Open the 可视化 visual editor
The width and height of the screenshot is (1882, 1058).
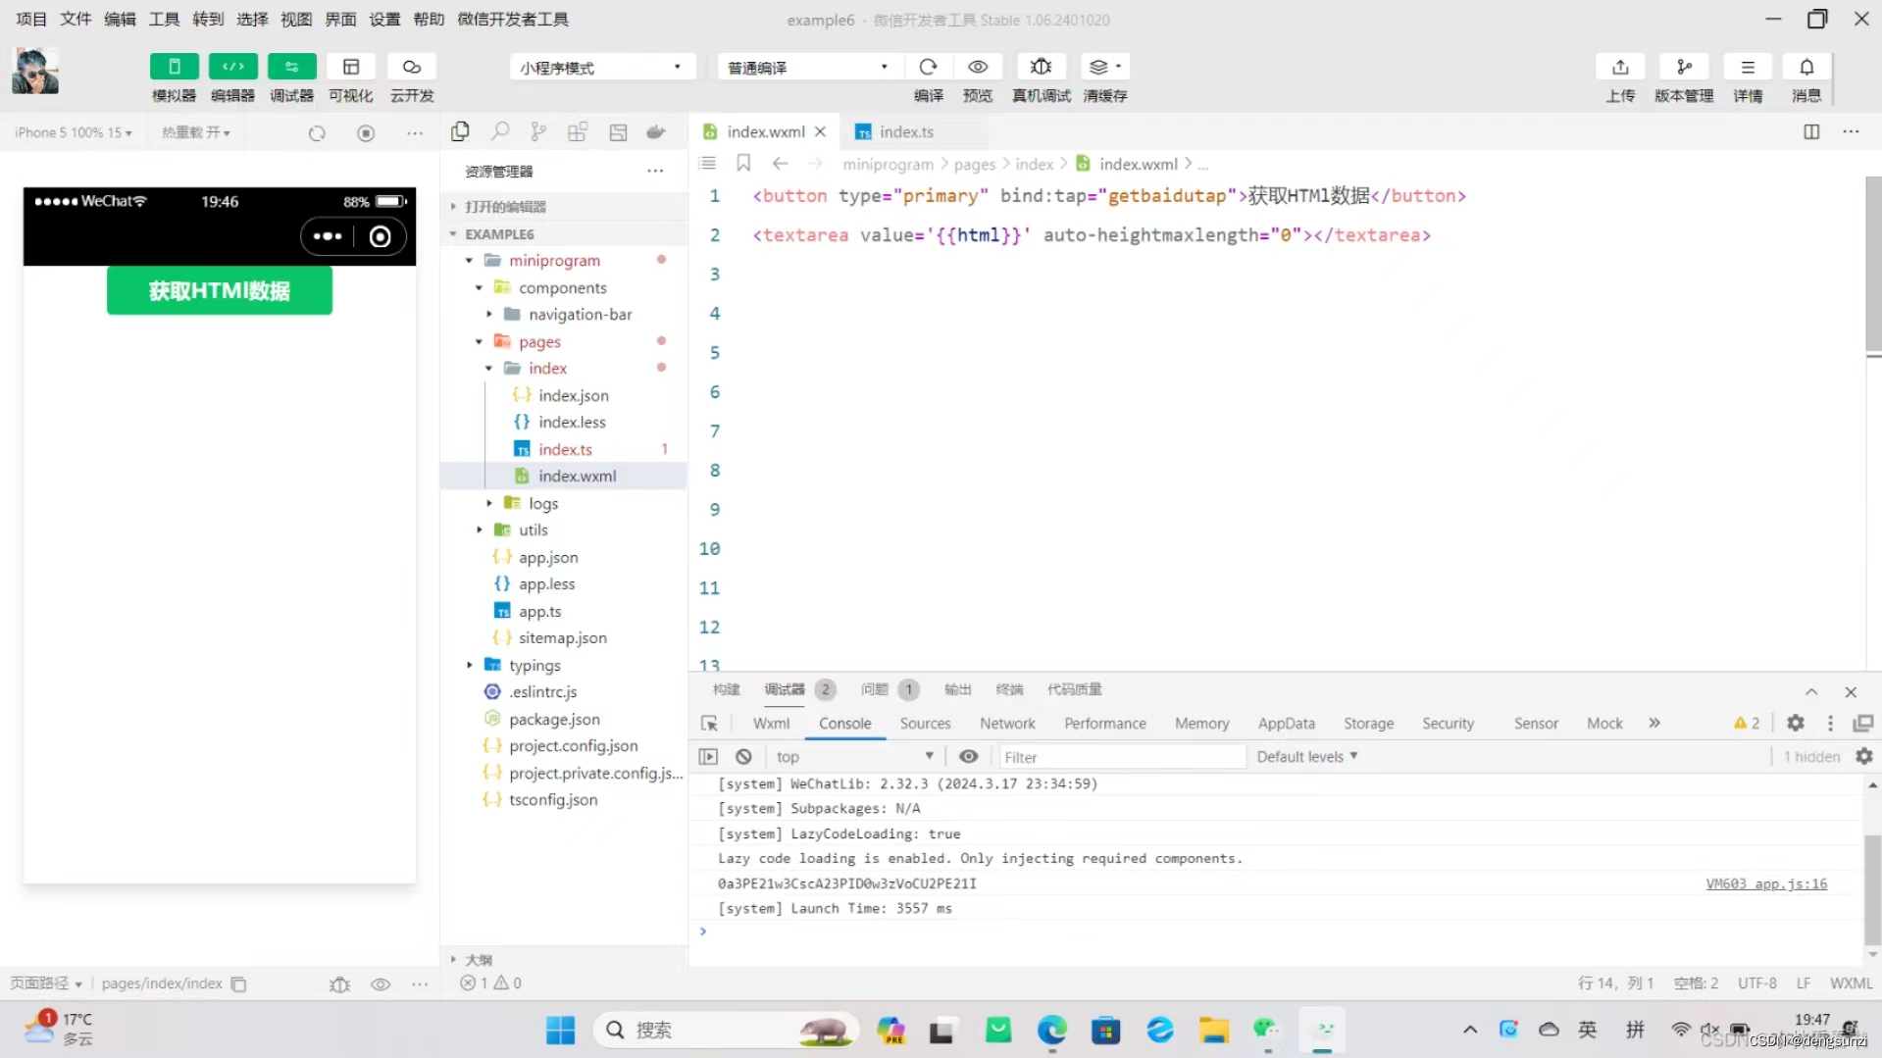tap(350, 67)
